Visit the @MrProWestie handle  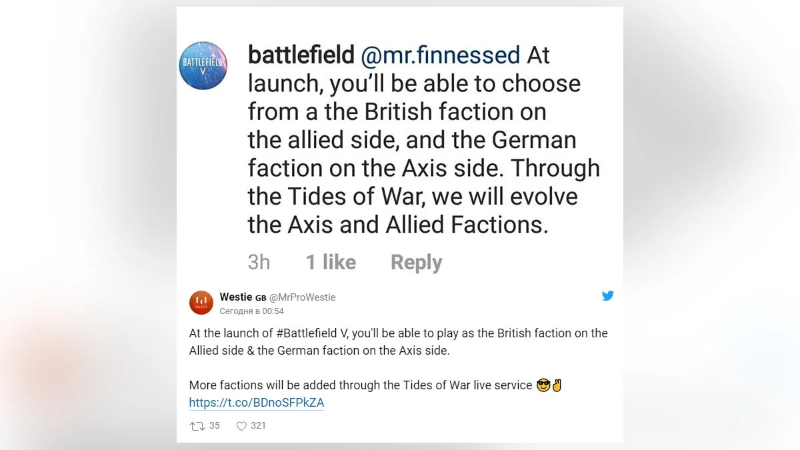(x=302, y=298)
